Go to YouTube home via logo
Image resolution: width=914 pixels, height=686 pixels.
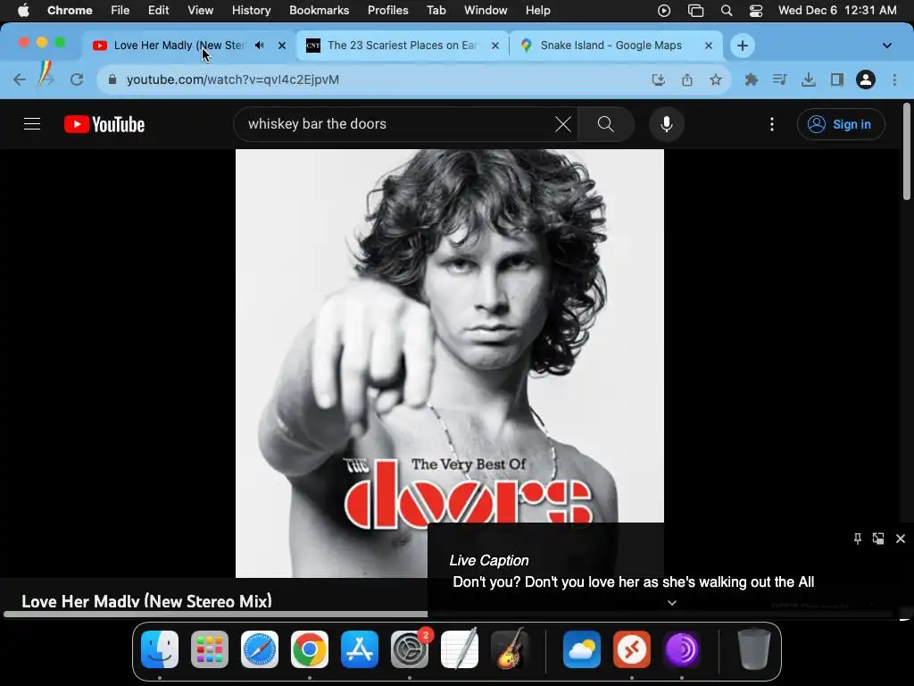click(x=104, y=124)
